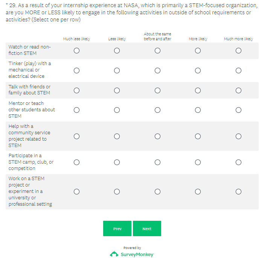Select 'More likely' for Watch or read non-fiction STEM

click(x=198, y=50)
